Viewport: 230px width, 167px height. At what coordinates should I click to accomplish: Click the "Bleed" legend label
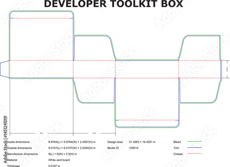click(177, 142)
